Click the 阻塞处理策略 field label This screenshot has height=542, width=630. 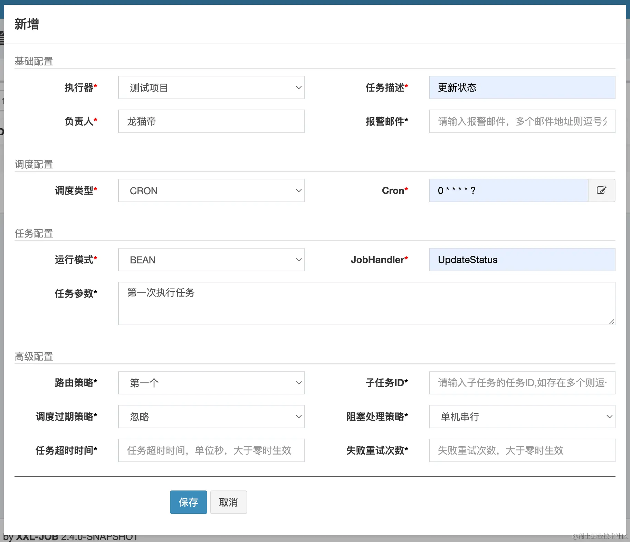(x=377, y=417)
